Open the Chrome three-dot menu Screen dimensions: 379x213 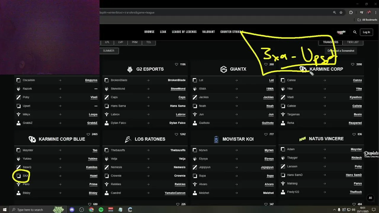pyautogui.click(x=376, y=12)
